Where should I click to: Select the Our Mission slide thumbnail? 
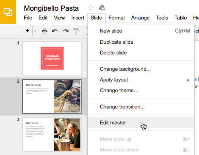tap(52, 96)
